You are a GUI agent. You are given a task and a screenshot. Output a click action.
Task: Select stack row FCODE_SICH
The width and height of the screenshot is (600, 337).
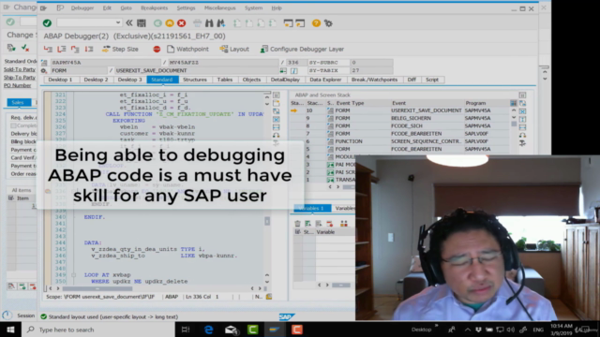coord(400,125)
